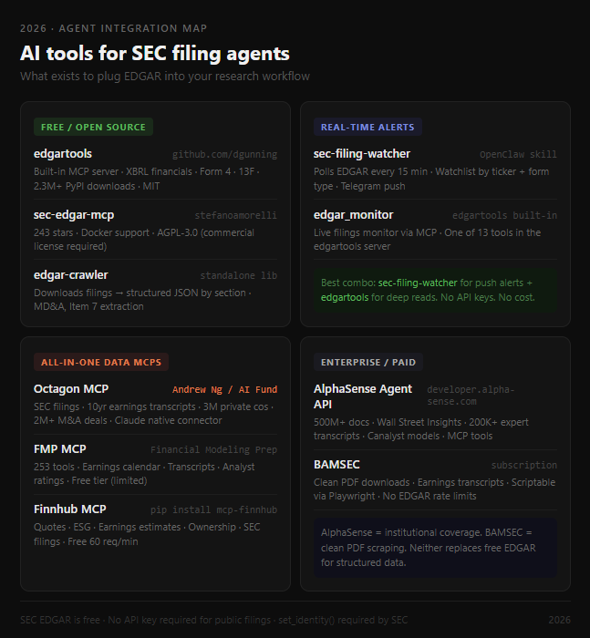Screen dimensions: 590x638
Task: Click the ALL-IN-ONE DATA MCPS badge
Action: point(101,362)
